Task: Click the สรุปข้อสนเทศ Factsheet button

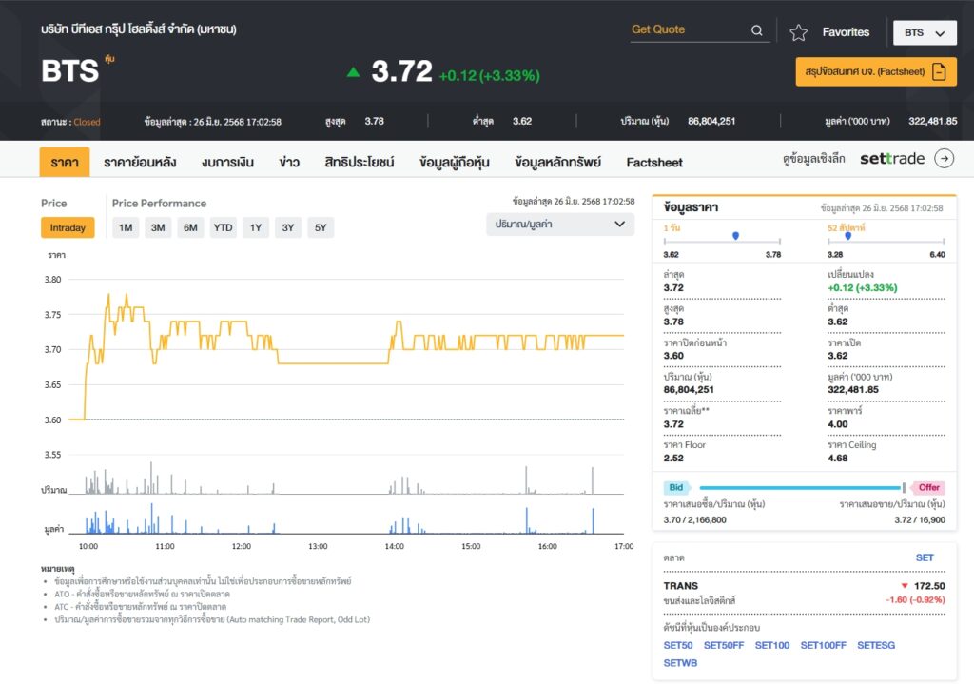Action: [x=876, y=71]
